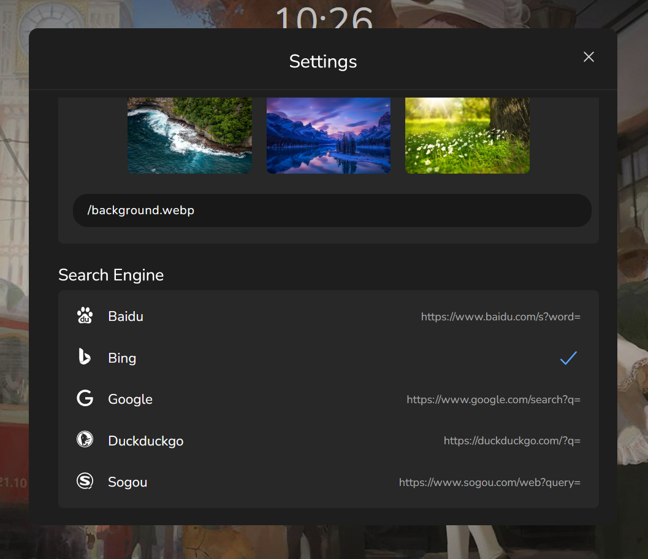Close the Settings dialog
The width and height of the screenshot is (648, 559).
[x=589, y=56]
